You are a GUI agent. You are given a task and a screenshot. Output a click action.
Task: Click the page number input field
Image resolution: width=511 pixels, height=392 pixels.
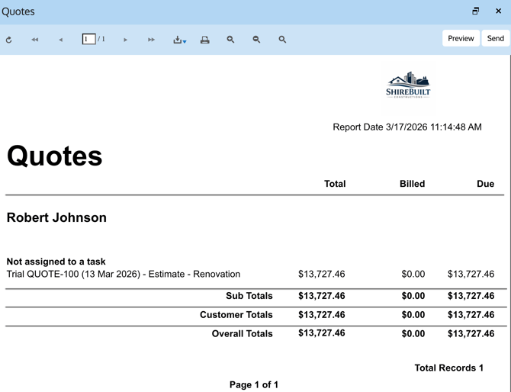point(88,39)
